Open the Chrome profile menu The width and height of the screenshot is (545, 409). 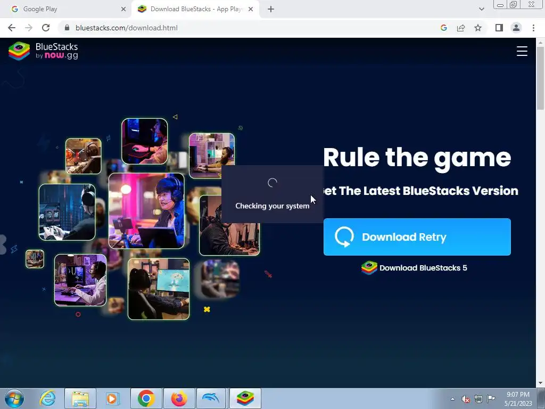click(516, 28)
